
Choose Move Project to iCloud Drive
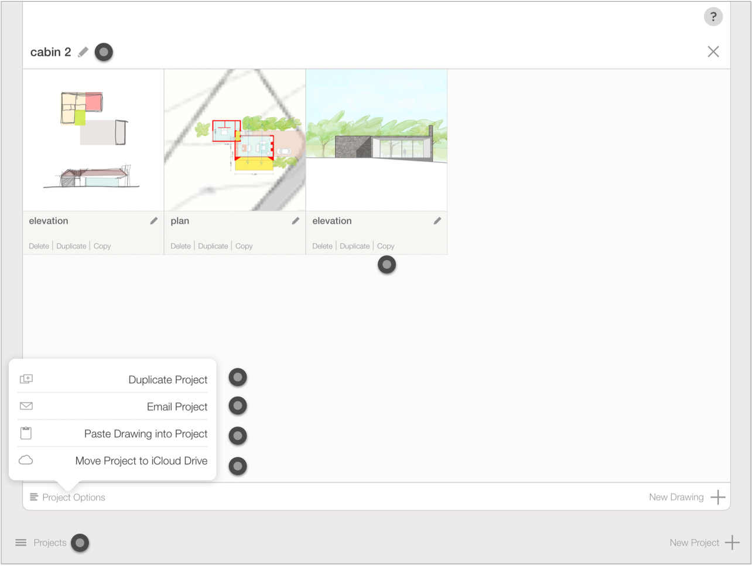[x=141, y=461]
